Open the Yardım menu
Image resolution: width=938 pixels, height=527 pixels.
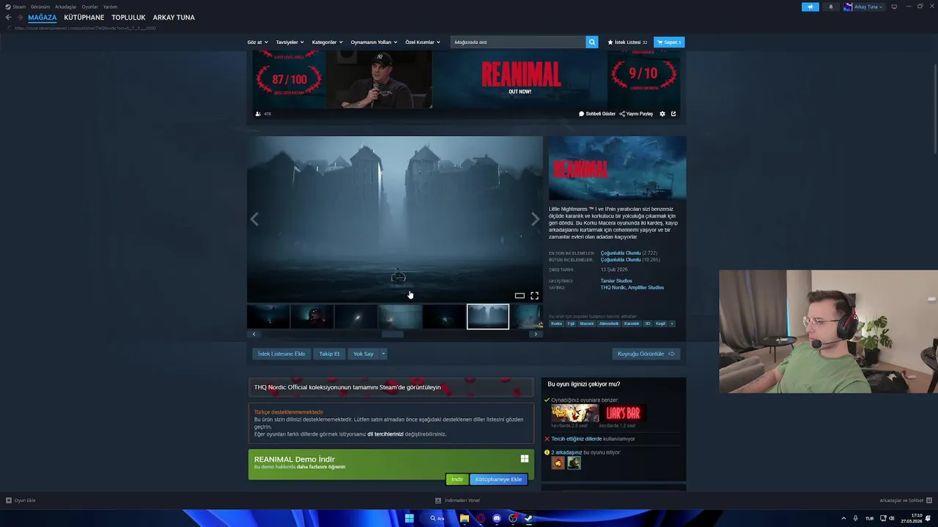(110, 7)
